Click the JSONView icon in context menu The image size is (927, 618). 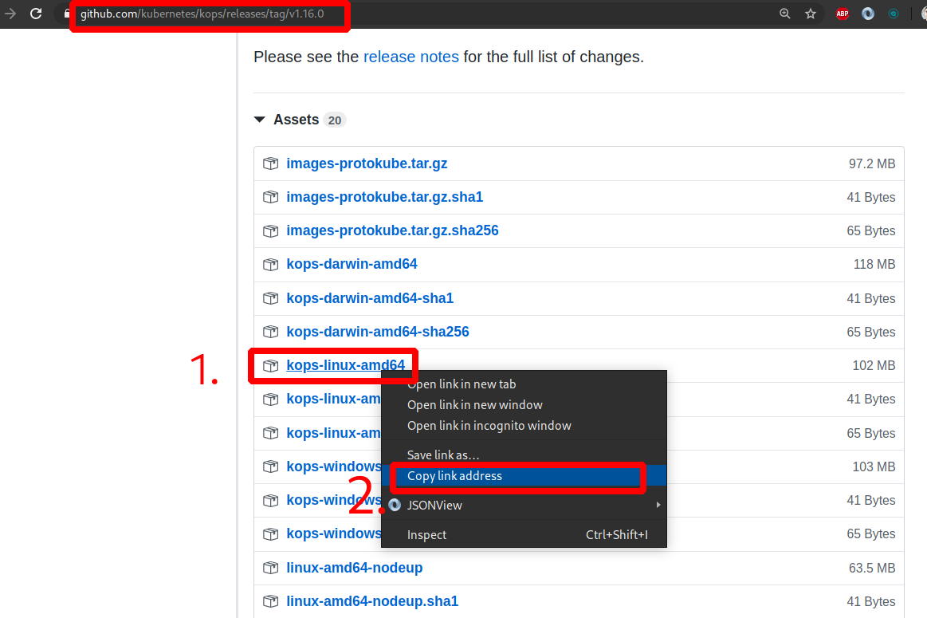tap(395, 506)
